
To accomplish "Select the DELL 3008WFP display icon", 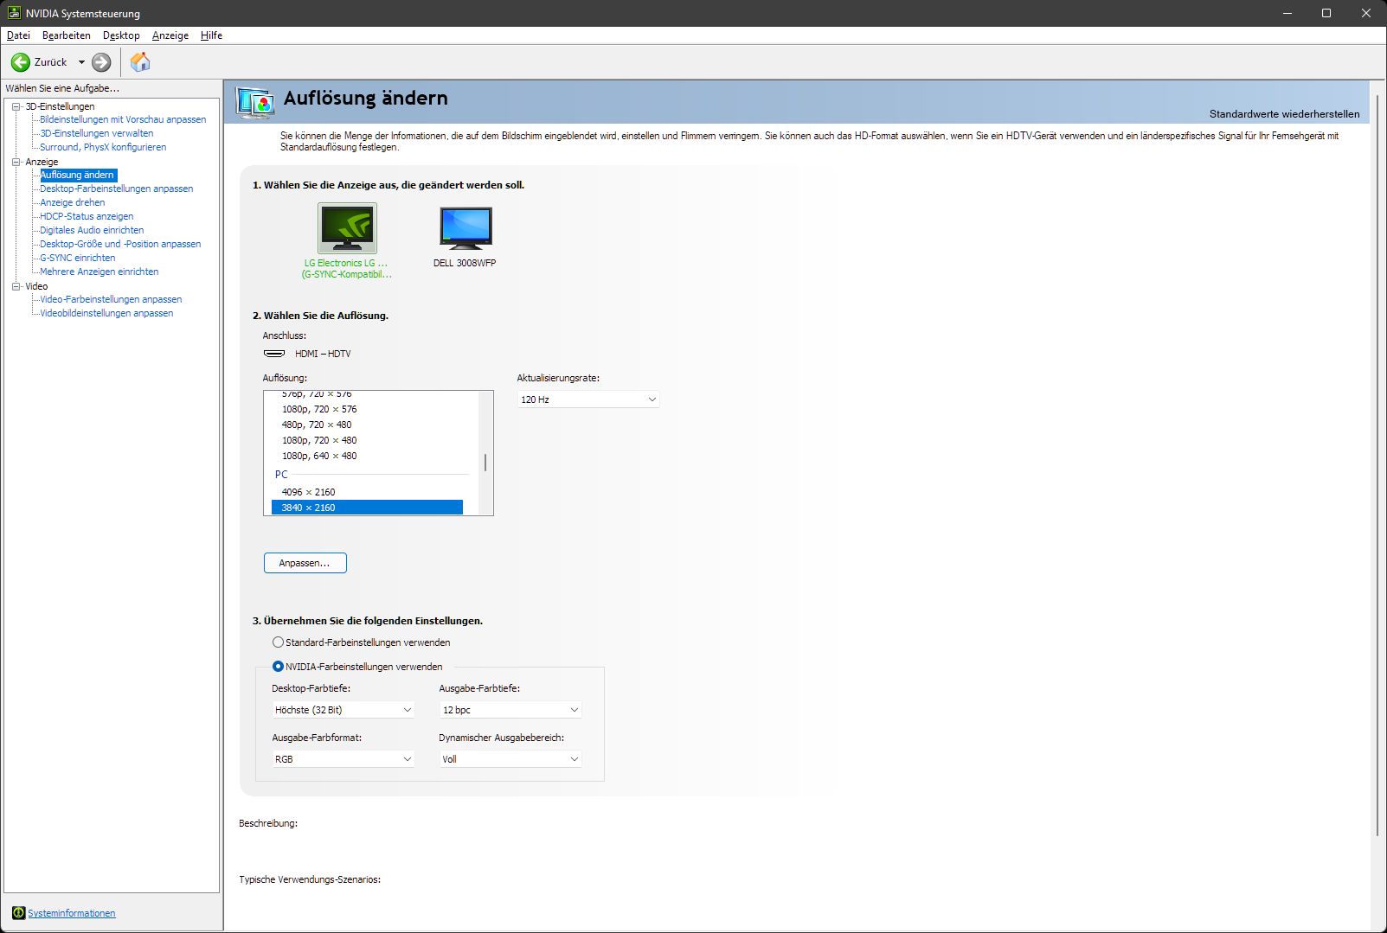I will pyautogui.click(x=466, y=228).
